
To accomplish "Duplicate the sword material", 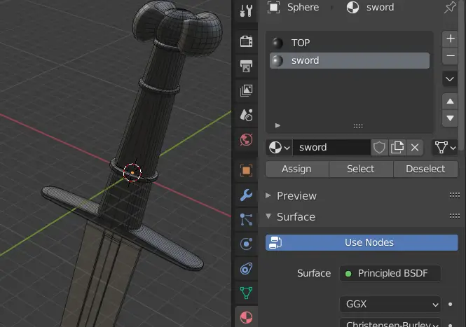I will pos(397,147).
